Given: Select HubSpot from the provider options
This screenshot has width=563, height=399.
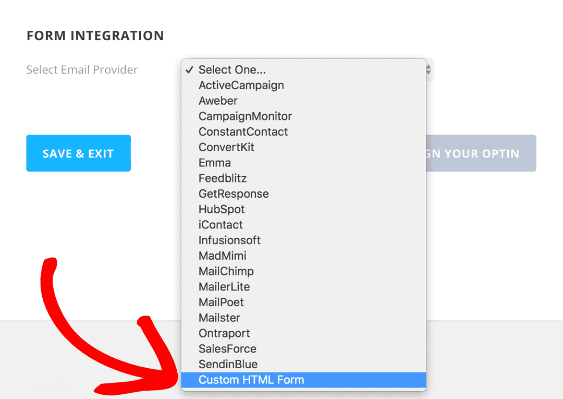Looking at the screenshot, I should click(x=221, y=209).
